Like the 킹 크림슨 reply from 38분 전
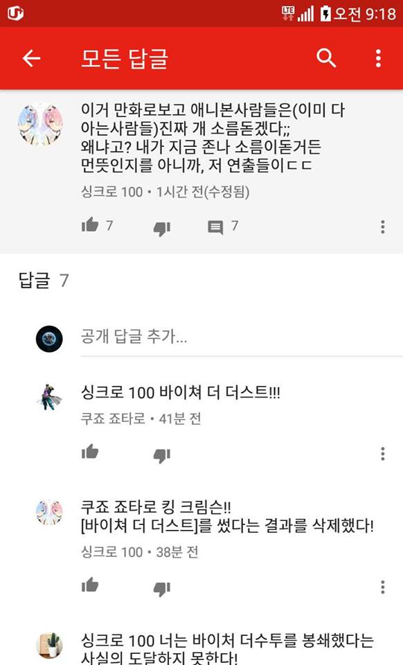The height and width of the screenshot is (665, 403). (x=90, y=585)
